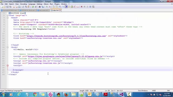Save the file with the Save icon
The height and width of the screenshot is (97, 173).
pyautogui.click(x=7, y=7)
